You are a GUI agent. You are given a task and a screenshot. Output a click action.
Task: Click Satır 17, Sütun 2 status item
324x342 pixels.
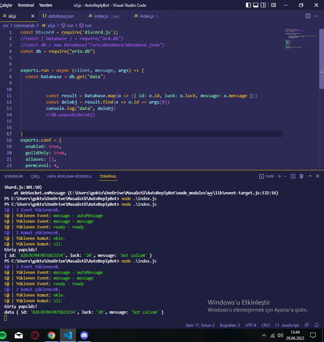click(x=200, y=325)
